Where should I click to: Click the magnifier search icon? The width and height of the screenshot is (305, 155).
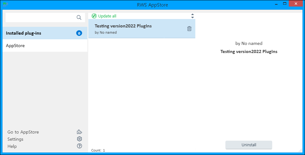[79, 17]
